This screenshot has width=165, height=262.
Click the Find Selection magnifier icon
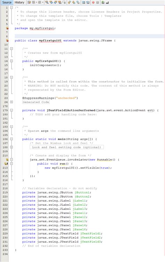point(47,2)
